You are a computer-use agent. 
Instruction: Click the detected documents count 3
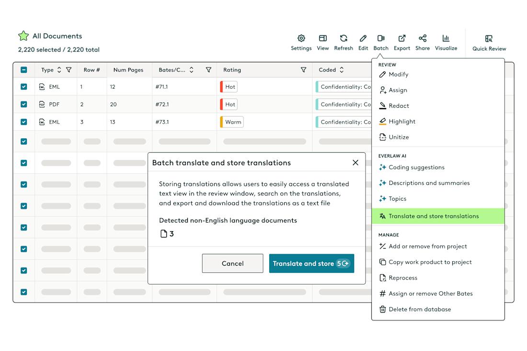(167, 234)
